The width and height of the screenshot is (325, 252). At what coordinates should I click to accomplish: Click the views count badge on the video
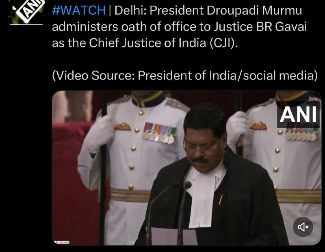click(63, 242)
